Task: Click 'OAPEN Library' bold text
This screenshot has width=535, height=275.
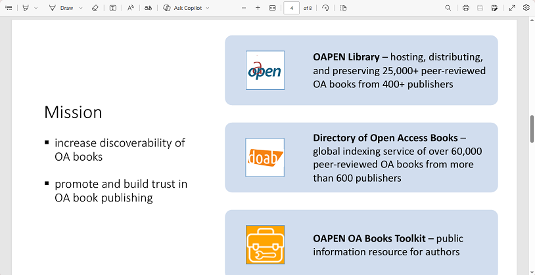Action: (346, 57)
